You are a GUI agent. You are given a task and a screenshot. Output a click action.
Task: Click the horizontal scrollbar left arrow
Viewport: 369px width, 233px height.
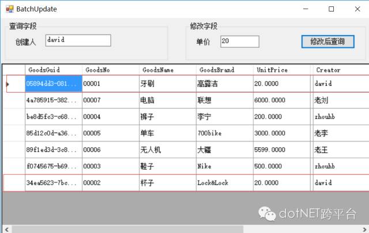(x=7, y=229)
